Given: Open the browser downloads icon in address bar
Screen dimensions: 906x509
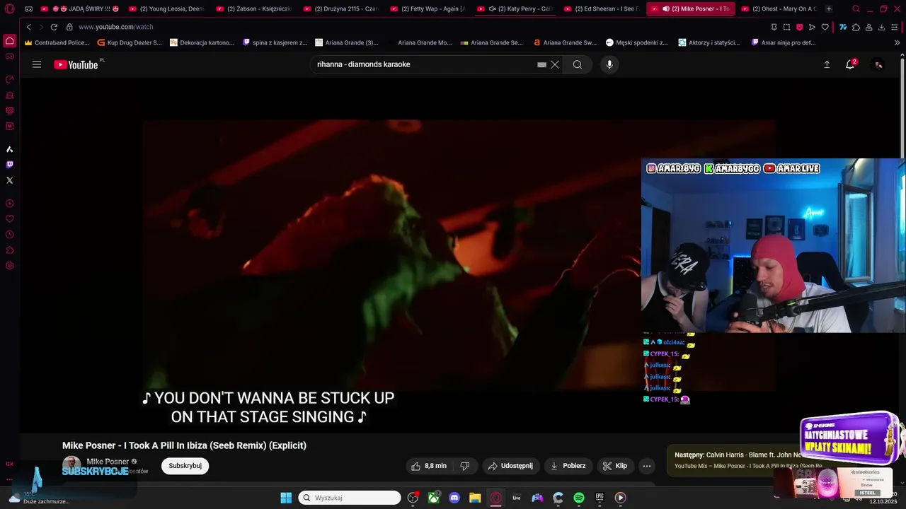Looking at the screenshot, I should point(881,27).
